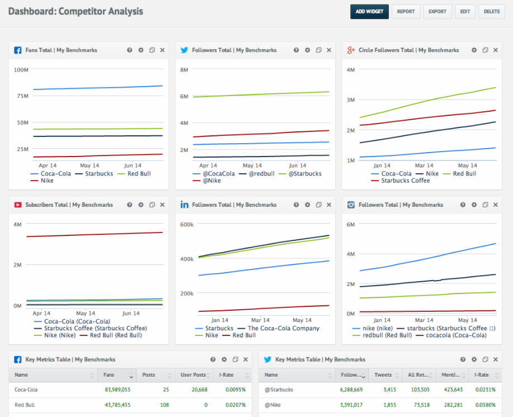Click the EDIT dashboard button
Image resolution: width=513 pixels, height=417 pixels.
pos(465,12)
